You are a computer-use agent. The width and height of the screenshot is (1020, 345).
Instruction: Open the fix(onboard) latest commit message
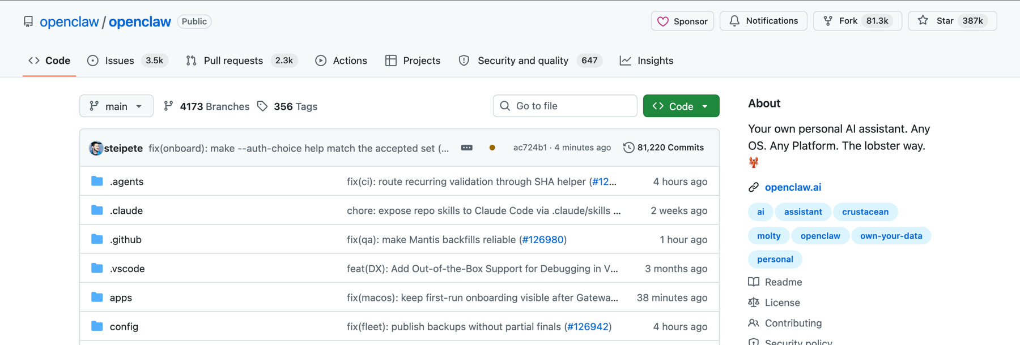299,148
